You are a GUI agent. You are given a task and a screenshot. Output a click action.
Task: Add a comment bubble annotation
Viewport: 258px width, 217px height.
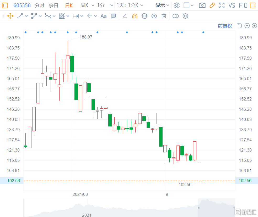(x=113, y=16)
